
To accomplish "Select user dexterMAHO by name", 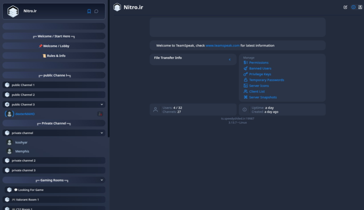I will (25, 114).
